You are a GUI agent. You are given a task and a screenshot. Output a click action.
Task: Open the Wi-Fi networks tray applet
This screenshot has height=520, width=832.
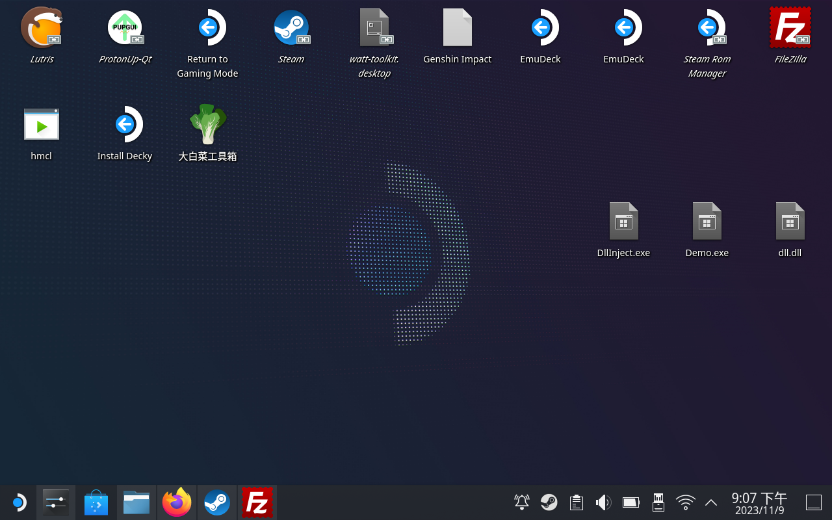[685, 502]
